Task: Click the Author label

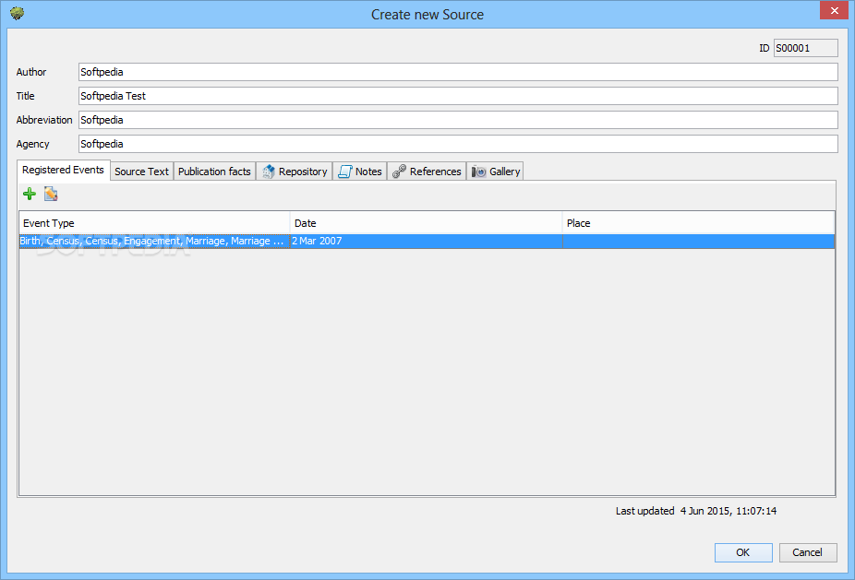Action: 31,72
